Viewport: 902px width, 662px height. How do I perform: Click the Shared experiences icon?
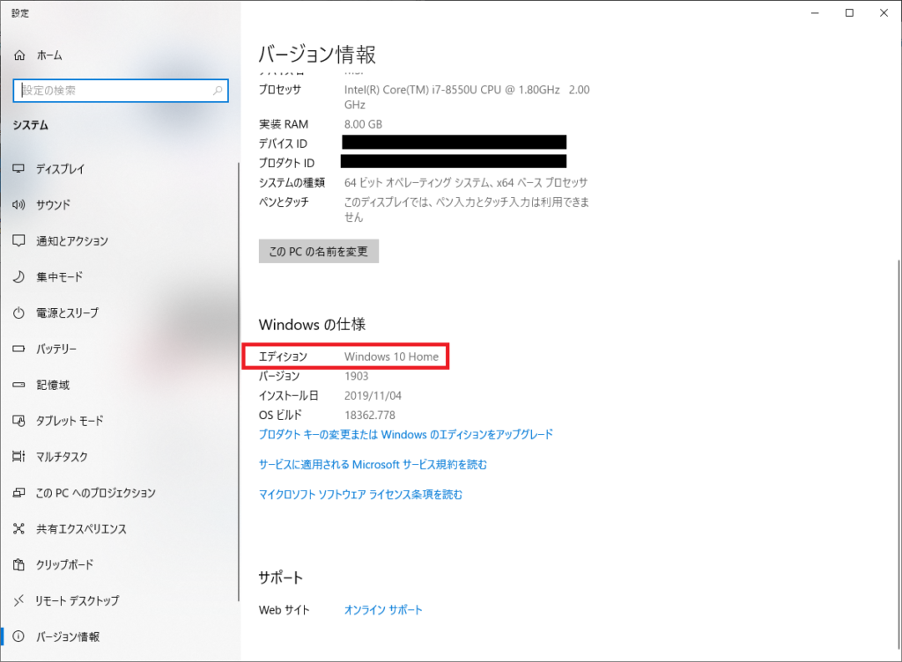[x=18, y=529]
